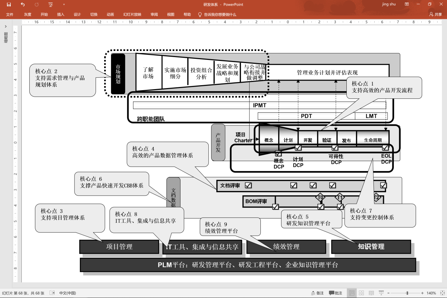
Task: Click the zoom slider handle
Action: pos(407,293)
